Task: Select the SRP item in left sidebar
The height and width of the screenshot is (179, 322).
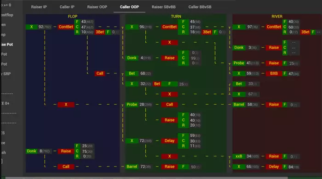Action: tap(6, 74)
